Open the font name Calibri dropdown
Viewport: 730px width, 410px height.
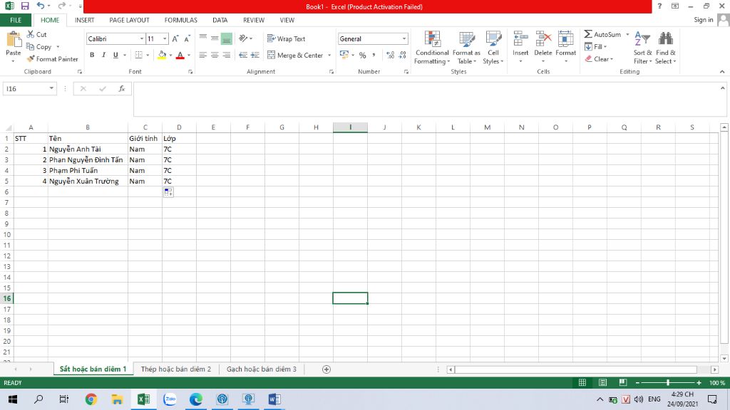[x=142, y=39]
